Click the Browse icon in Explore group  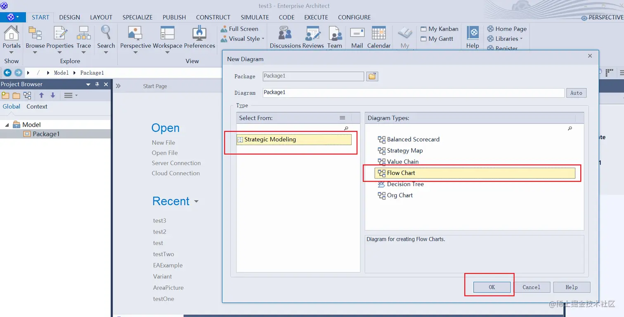click(x=35, y=33)
